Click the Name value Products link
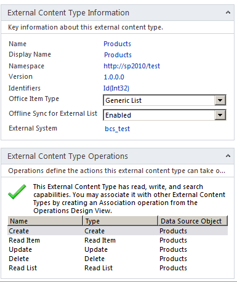Image resolution: width=237 pixels, height=282 pixels. (117, 44)
